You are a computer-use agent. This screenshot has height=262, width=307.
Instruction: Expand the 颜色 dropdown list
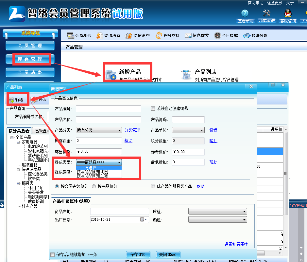244,219
